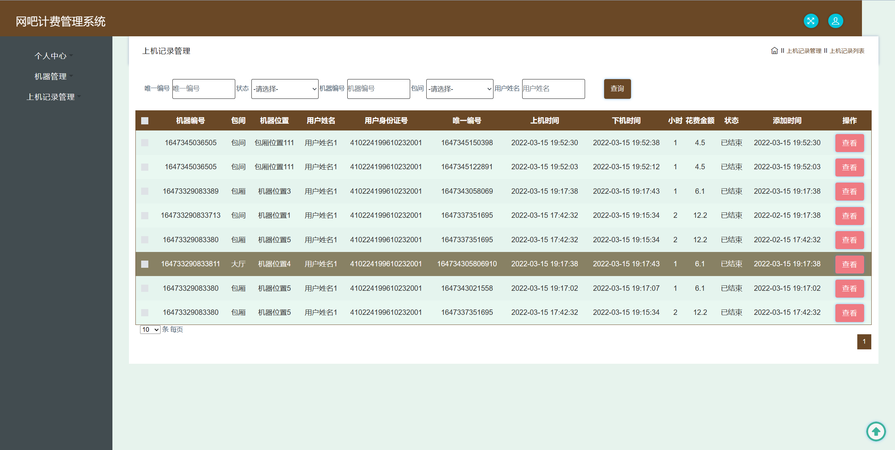Image resolution: width=895 pixels, height=450 pixels.
Task: Toggle the select-all checkbox in table header
Action: (x=145, y=121)
